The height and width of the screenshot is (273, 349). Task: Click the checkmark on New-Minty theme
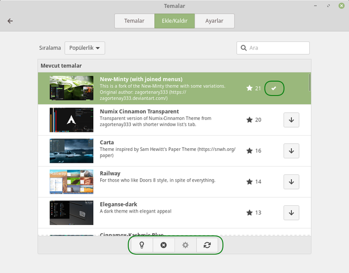coord(274,88)
